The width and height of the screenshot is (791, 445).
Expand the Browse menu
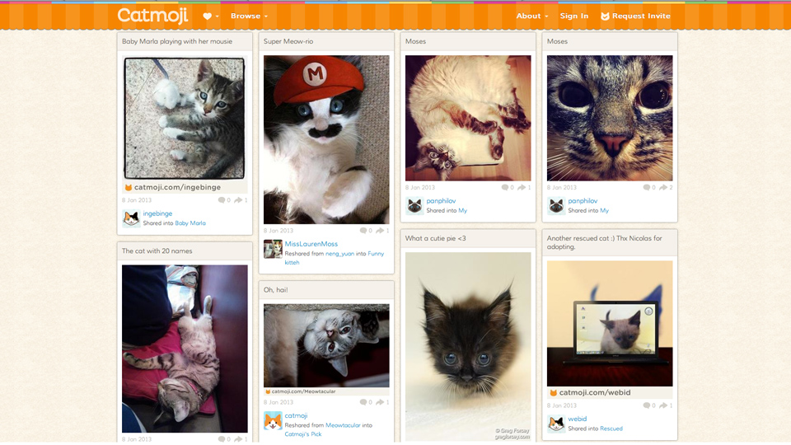249,16
